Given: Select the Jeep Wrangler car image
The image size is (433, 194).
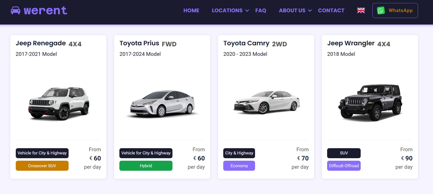Looking at the screenshot, I should point(370,102).
